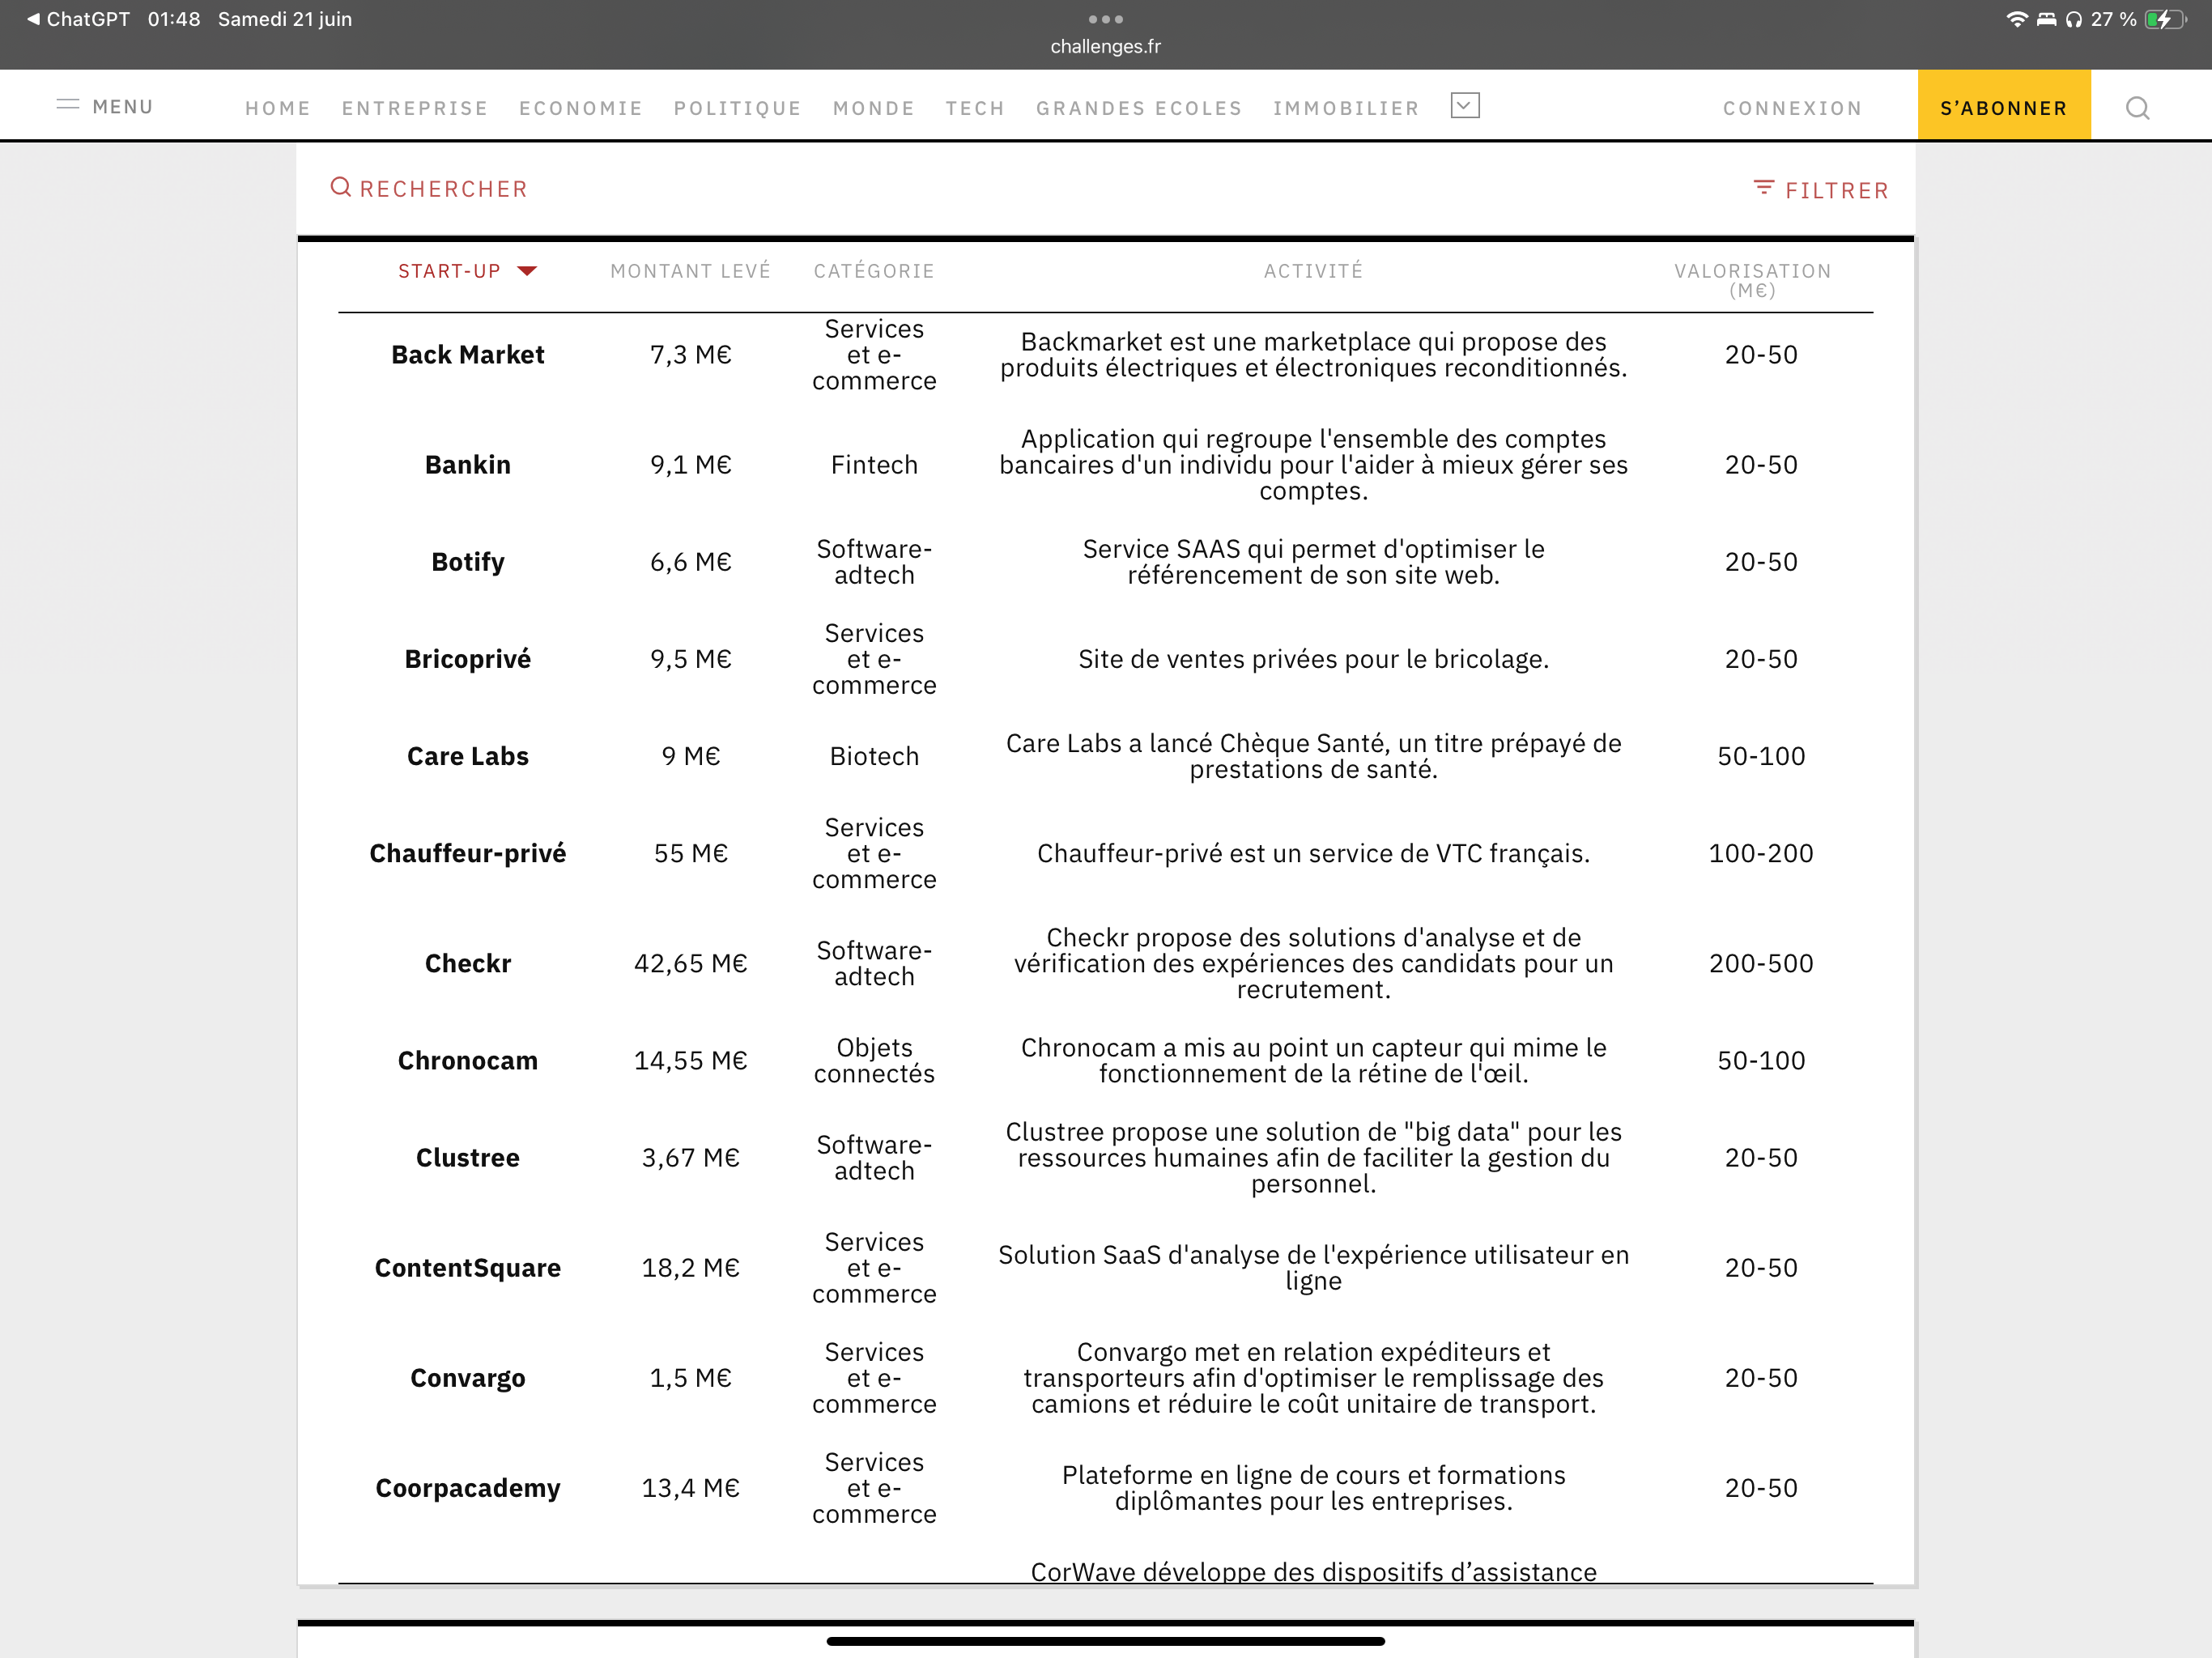This screenshot has width=2212, height=1658.
Task: Tap the ChatGPT back arrow in the status bar
Action: pyautogui.click(x=34, y=19)
